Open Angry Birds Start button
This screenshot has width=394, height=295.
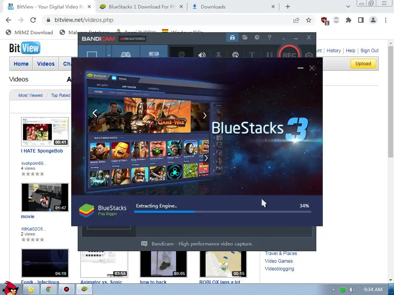tap(10, 288)
